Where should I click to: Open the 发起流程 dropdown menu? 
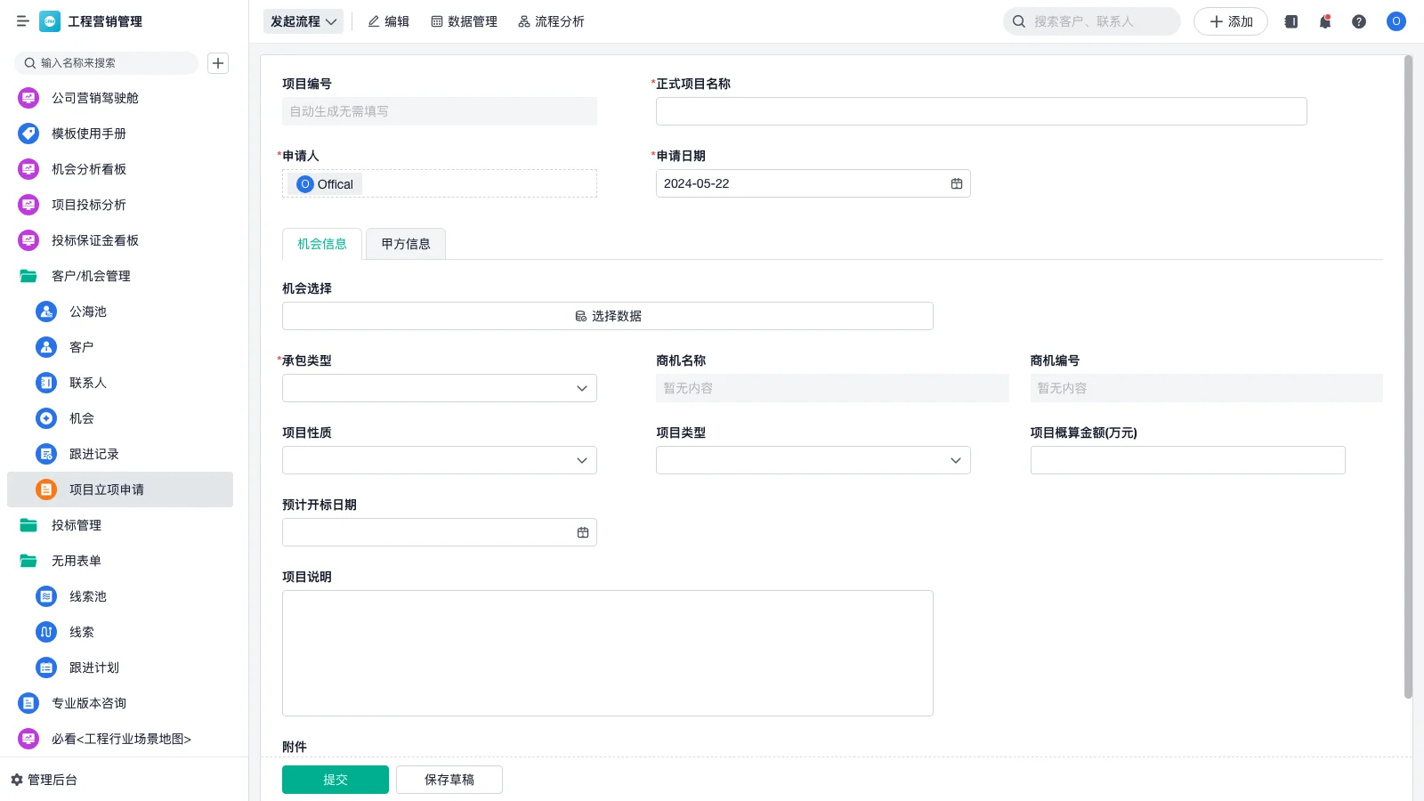(303, 21)
